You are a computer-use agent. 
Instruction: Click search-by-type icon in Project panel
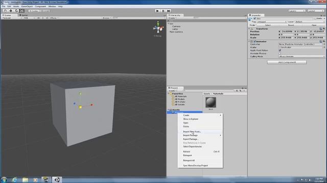pos(237,90)
